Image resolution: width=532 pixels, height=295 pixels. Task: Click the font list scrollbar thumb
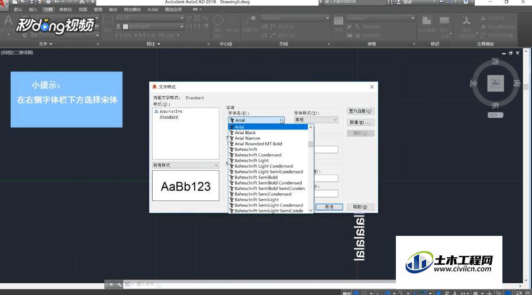pyautogui.click(x=311, y=144)
